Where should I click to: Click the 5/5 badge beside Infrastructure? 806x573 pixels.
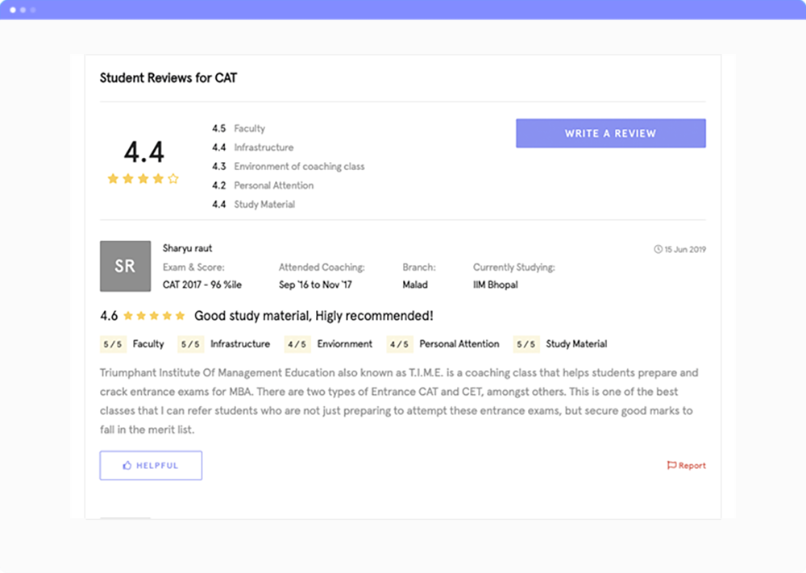(190, 344)
